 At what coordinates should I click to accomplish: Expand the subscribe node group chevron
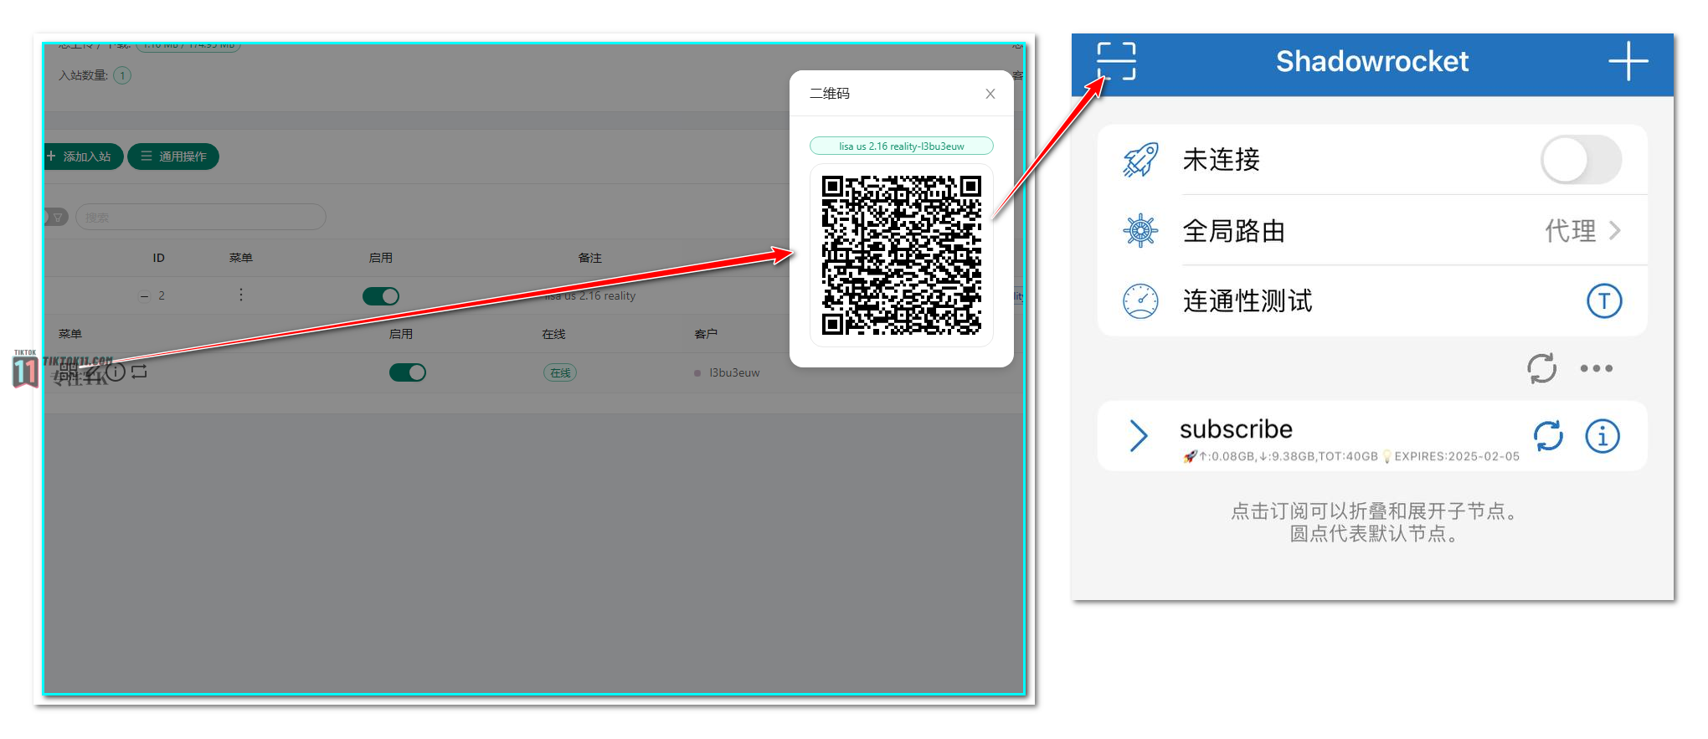click(1138, 436)
